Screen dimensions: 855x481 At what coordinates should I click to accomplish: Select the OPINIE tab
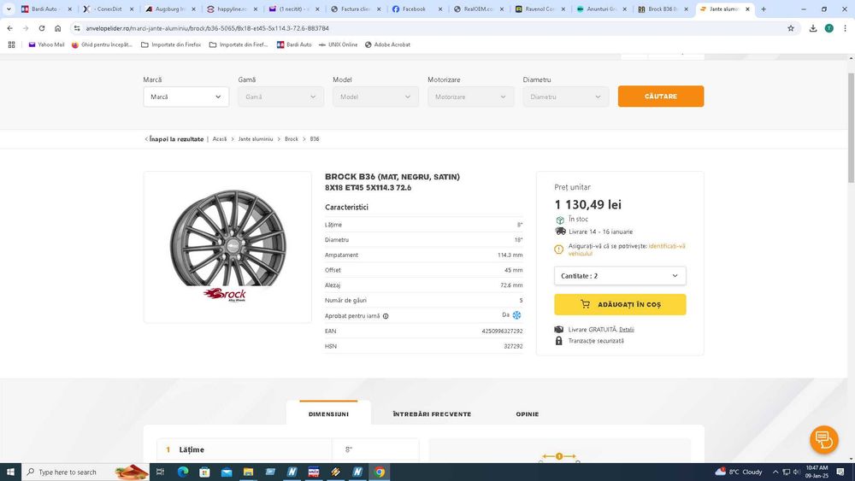[528, 414]
